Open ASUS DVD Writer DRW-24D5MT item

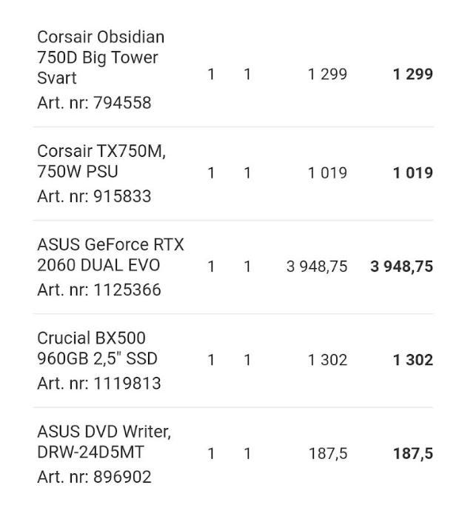coord(104,441)
